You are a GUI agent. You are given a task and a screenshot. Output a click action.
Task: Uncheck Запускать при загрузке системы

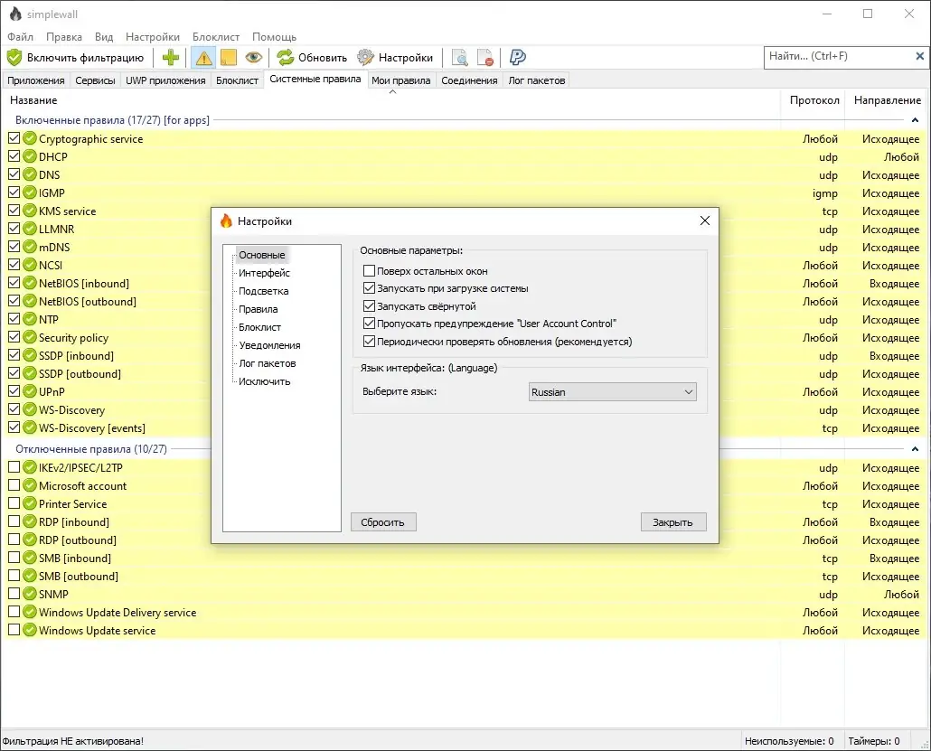click(369, 288)
